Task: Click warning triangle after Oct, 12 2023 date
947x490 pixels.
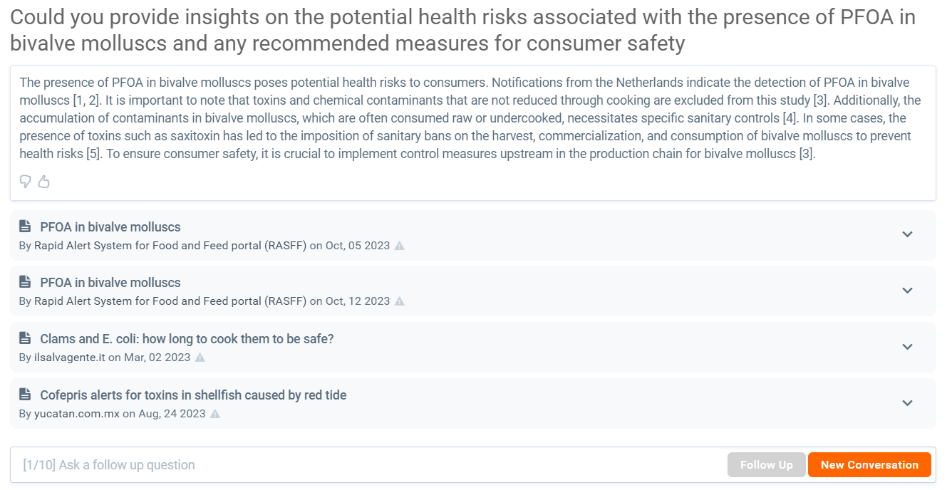Action: [x=400, y=301]
